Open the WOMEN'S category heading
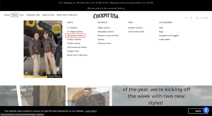 (102, 22)
